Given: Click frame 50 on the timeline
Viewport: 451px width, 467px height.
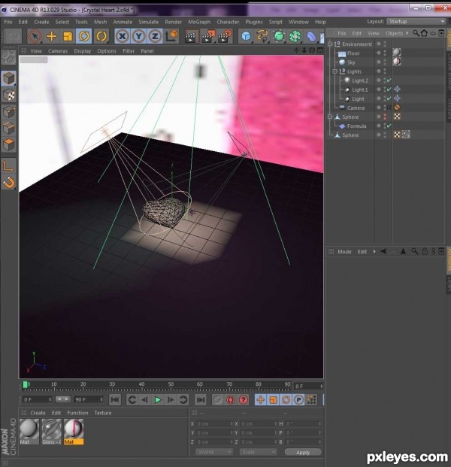Looking at the screenshot, I should click(x=171, y=385).
